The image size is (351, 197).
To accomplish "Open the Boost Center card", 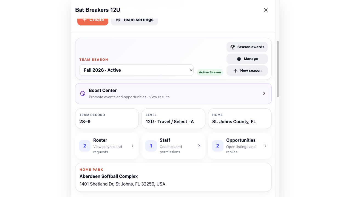I will [173, 94].
